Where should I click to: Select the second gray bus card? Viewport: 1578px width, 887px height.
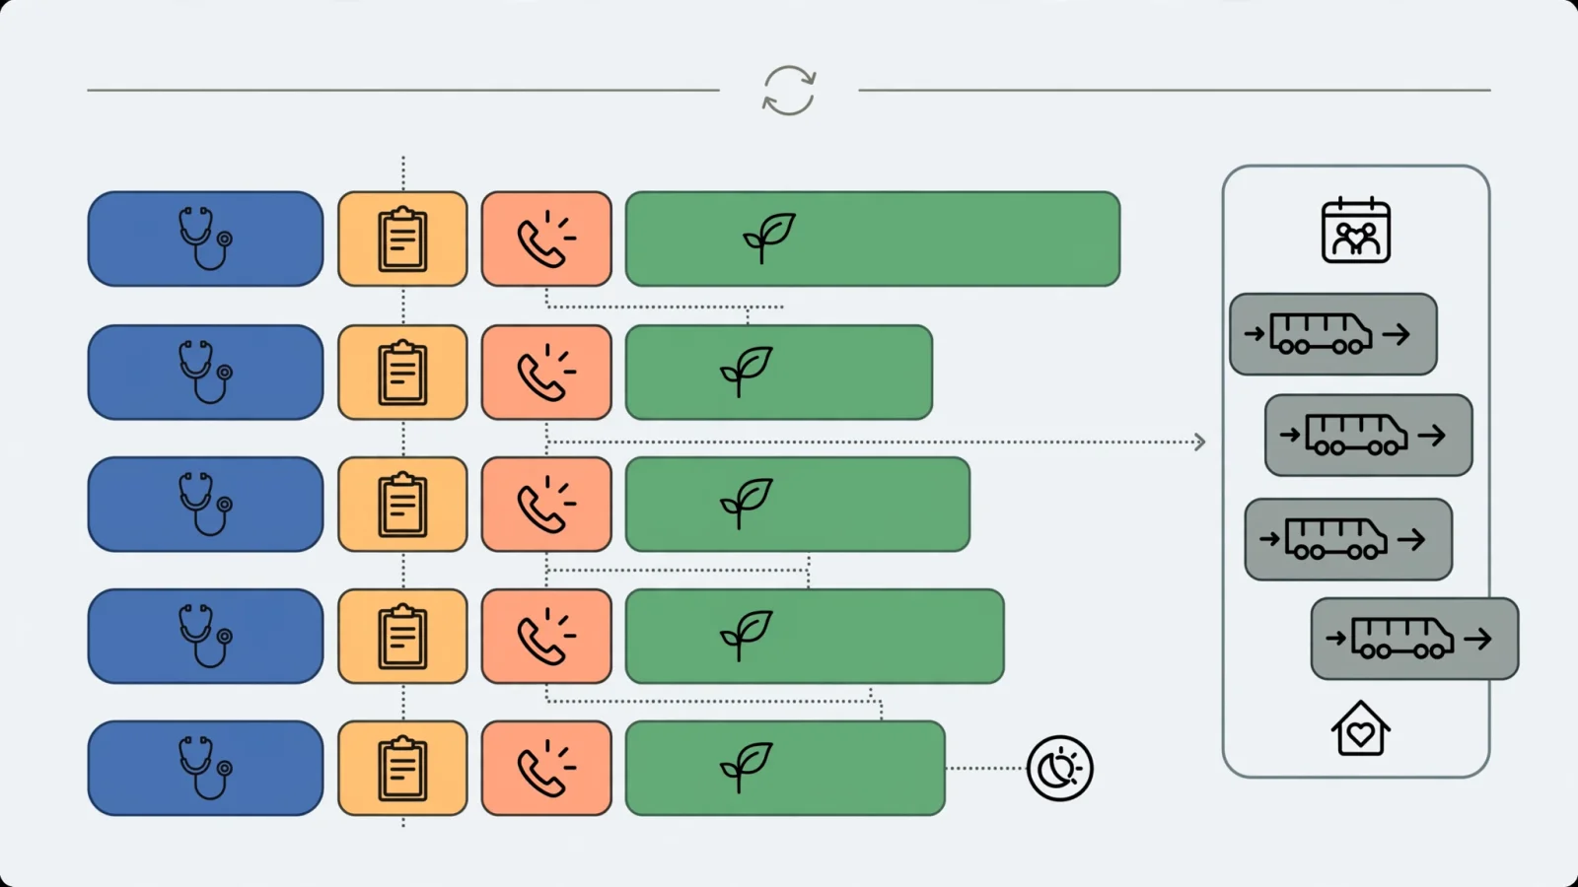pos(1369,435)
